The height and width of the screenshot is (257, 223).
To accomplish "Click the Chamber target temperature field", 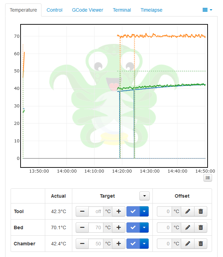I will (96, 244).
